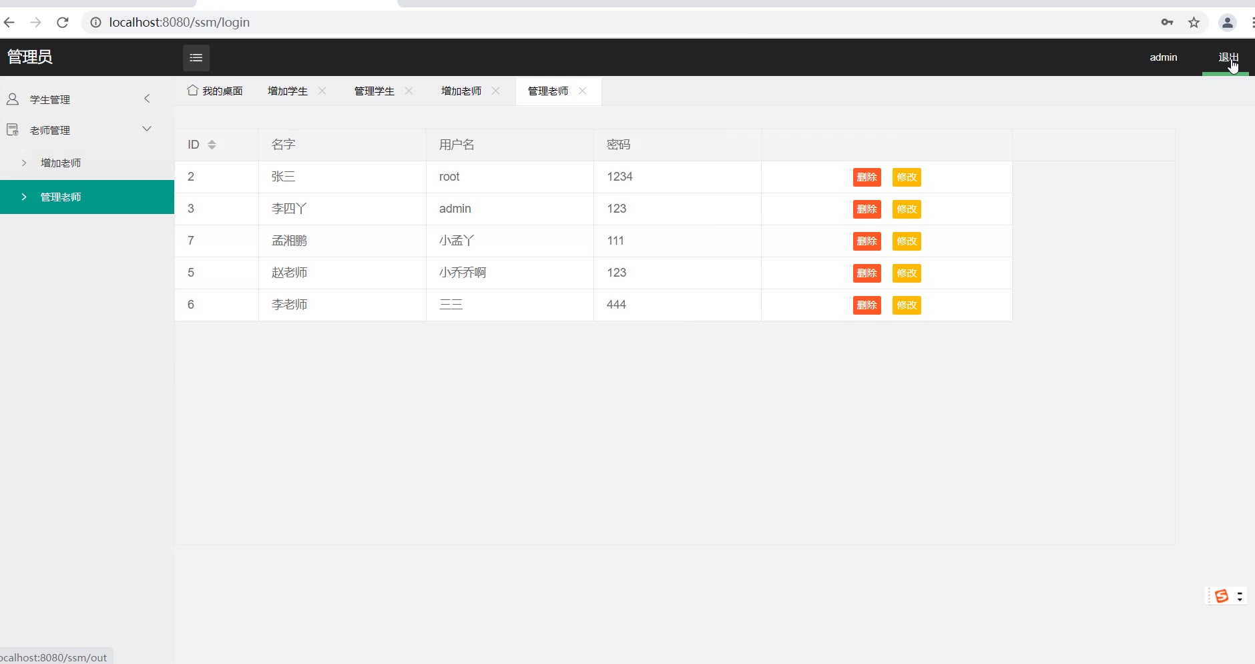Image resolution: width=1255 pixels, height=664 pixels.
Task: Bookmark this page with the star icon
Action: point(1194,23)
